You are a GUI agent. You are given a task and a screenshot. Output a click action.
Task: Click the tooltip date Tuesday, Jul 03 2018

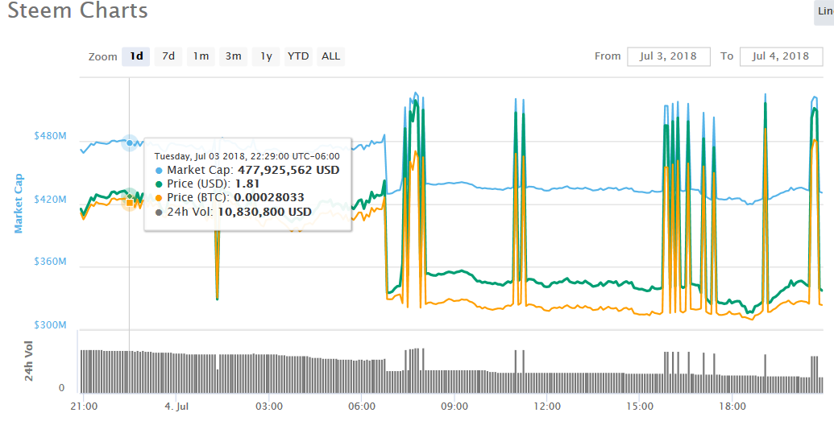pos(200,156)
